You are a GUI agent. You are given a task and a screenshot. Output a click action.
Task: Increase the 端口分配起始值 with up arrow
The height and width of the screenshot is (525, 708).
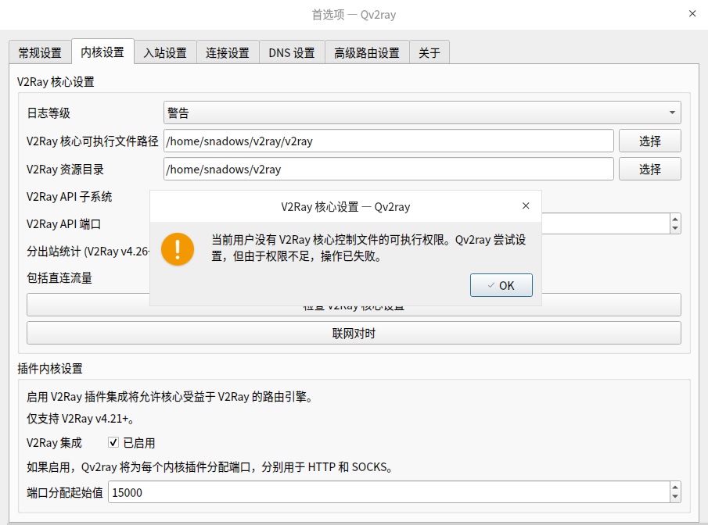point(675,487)
